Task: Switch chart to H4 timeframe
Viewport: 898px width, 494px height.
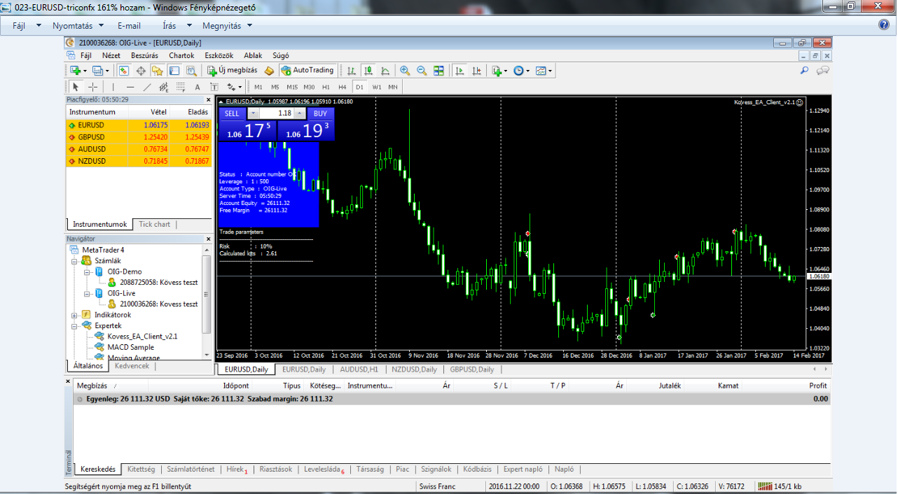Action: pyautogui.click(x=342, y=87)
